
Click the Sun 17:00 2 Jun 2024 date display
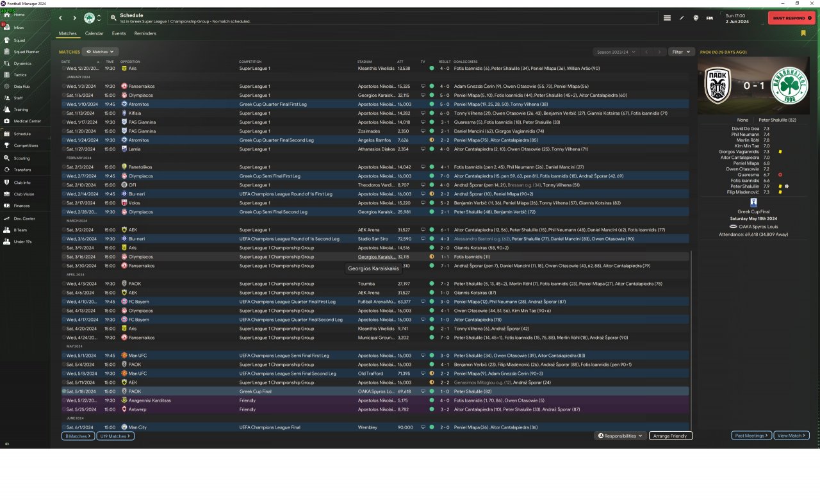(742, 18)
